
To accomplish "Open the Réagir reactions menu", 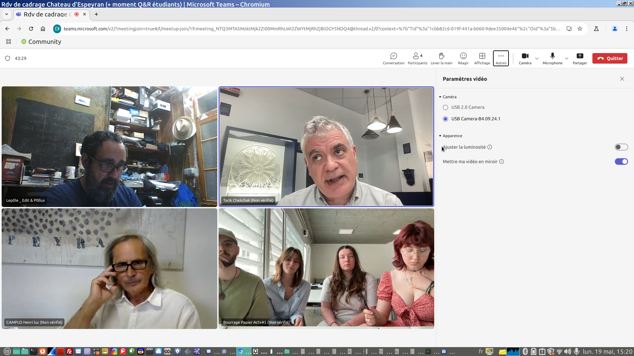I will (463, 58).
